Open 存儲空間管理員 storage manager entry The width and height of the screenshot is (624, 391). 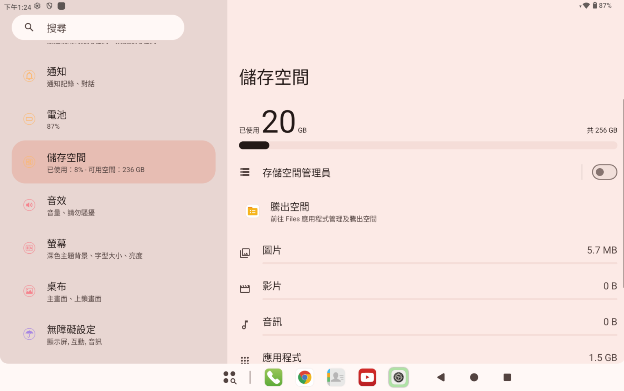407,172
